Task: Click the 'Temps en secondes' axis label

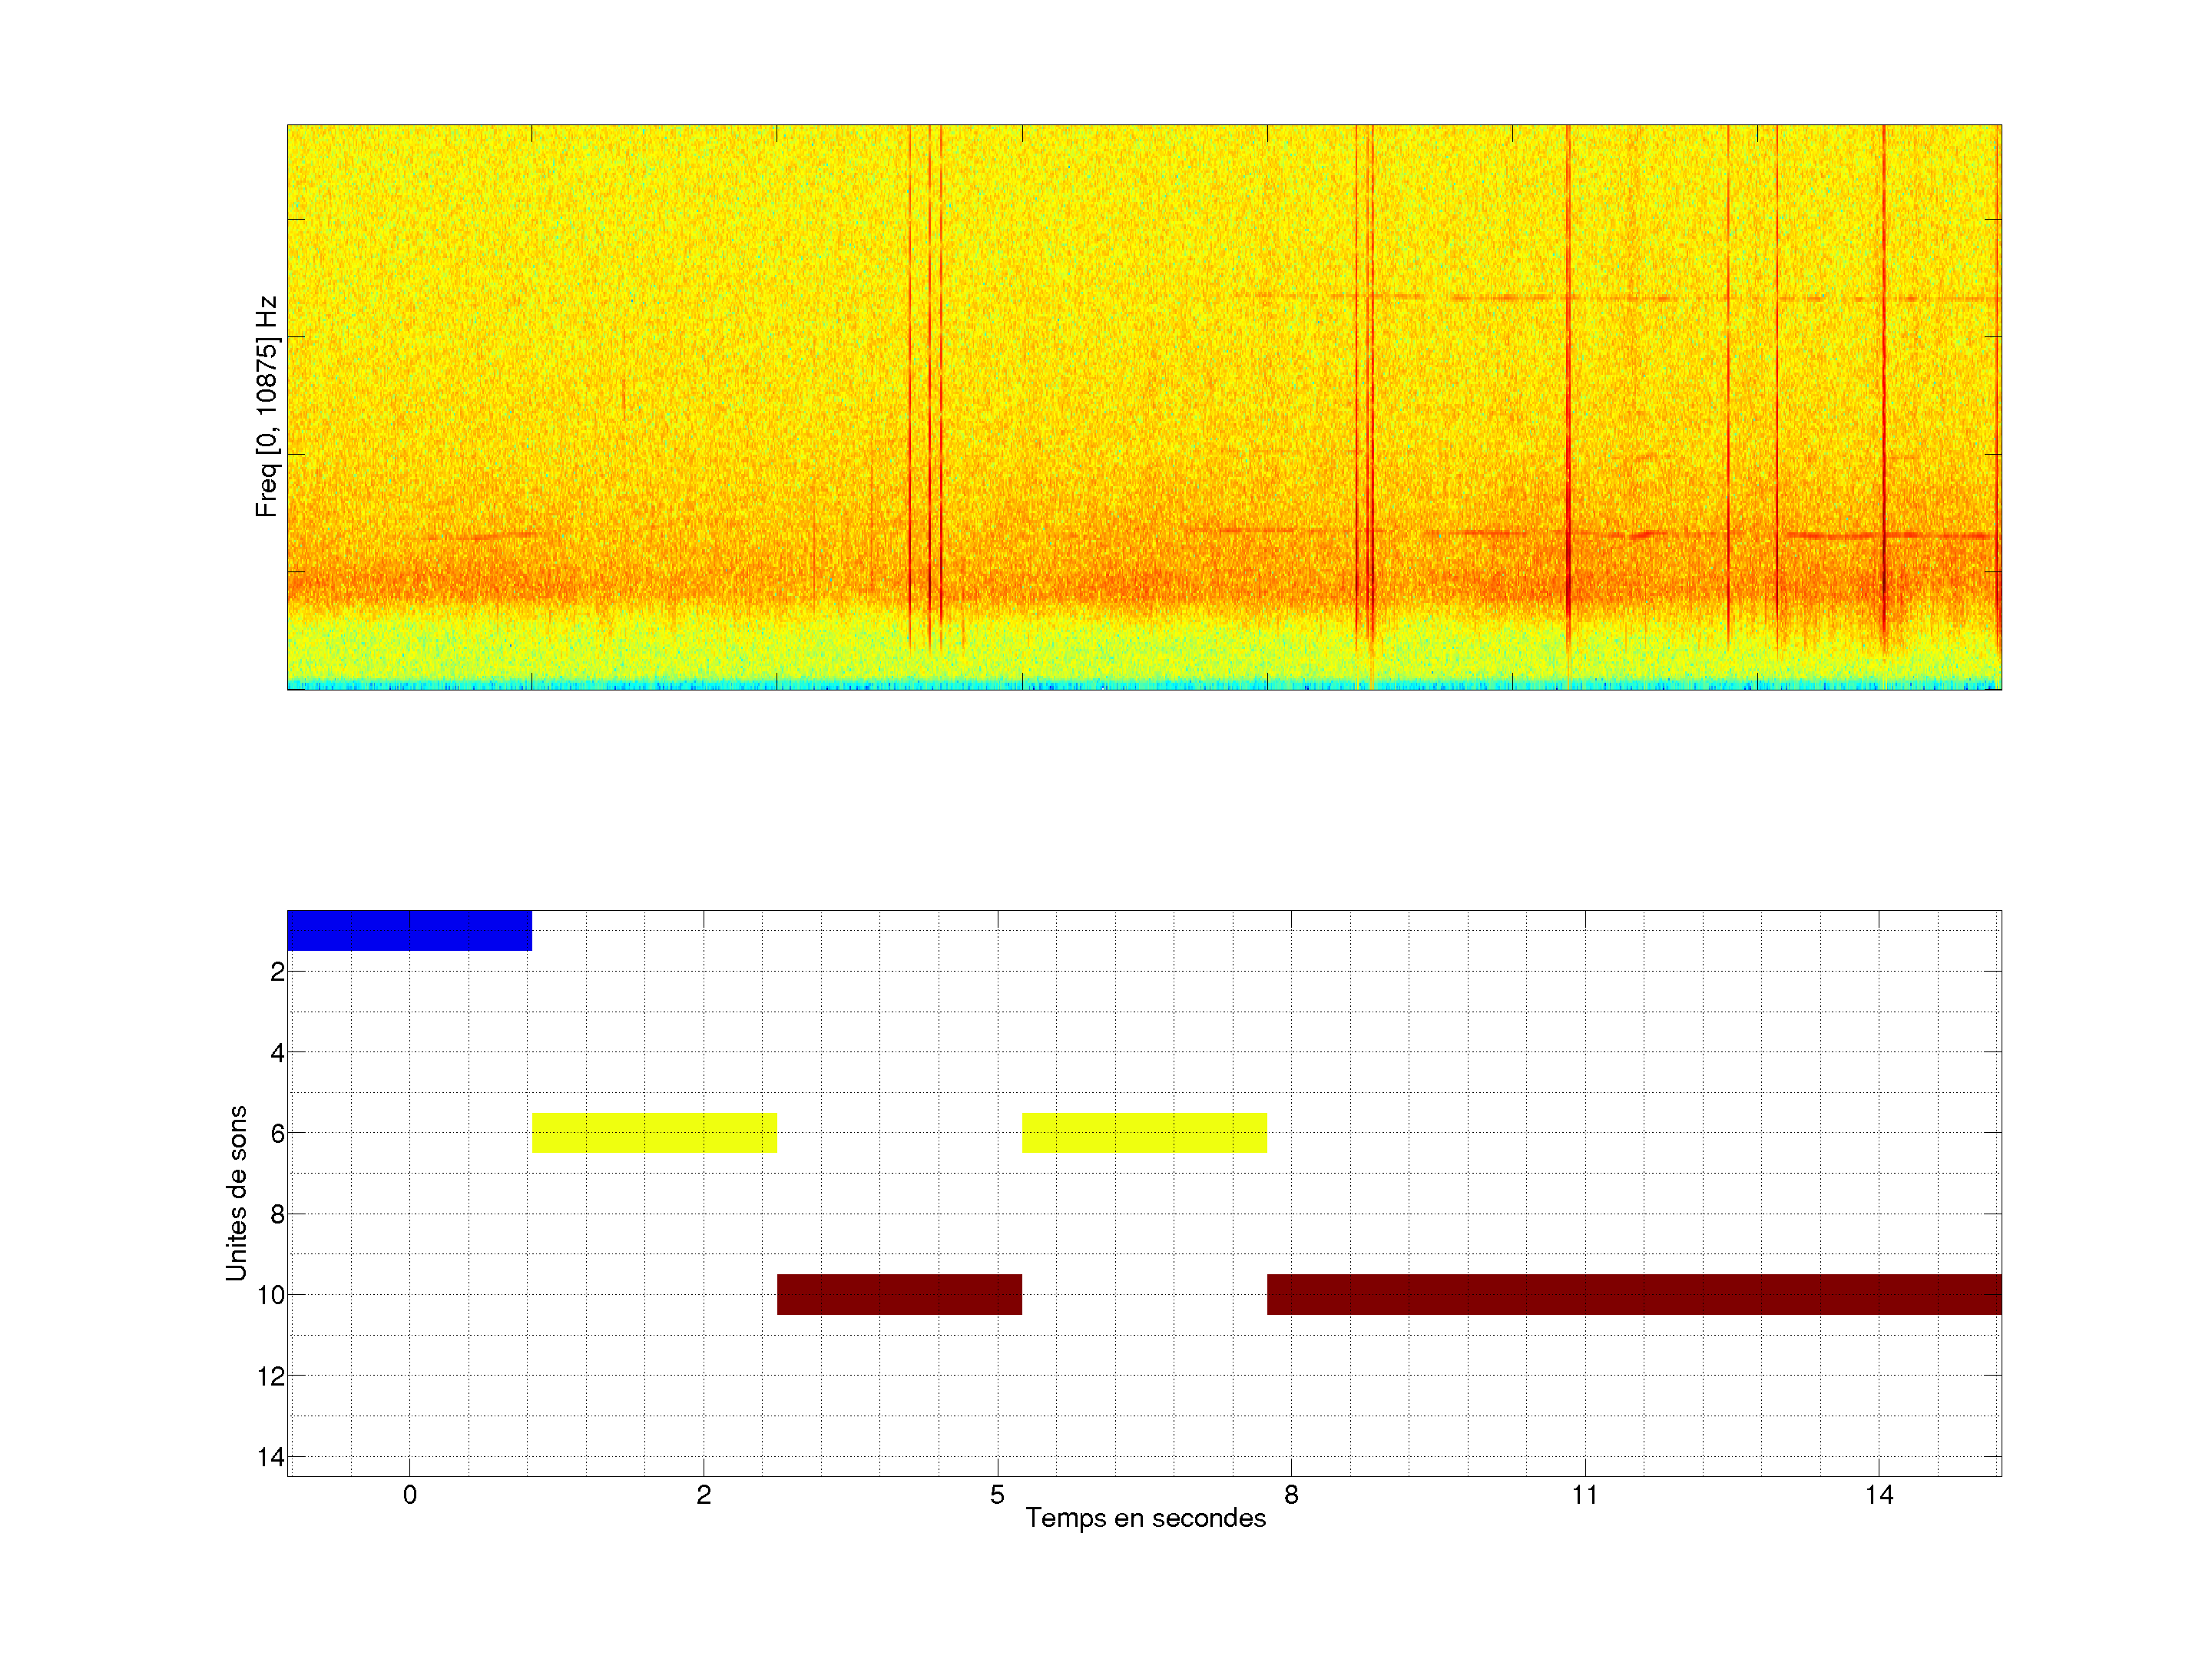Action: (1145, 1518)
